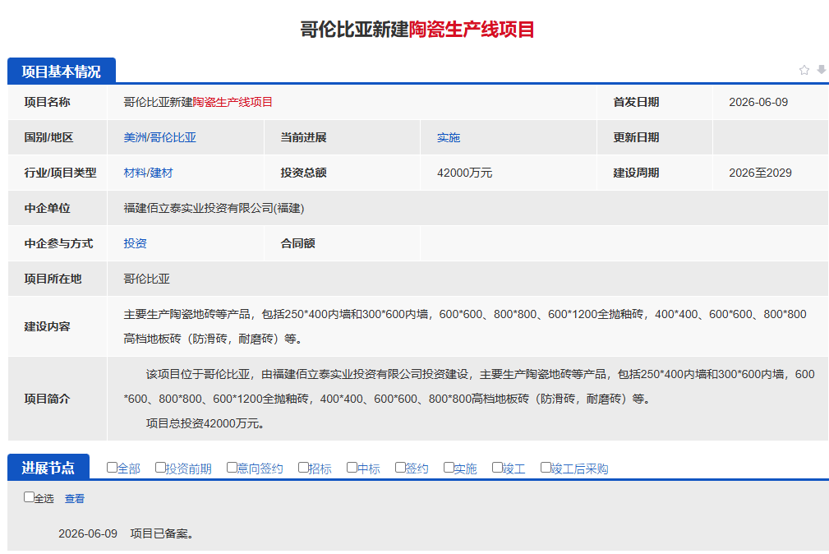Check the 全选 checkbox

(29, 496)
